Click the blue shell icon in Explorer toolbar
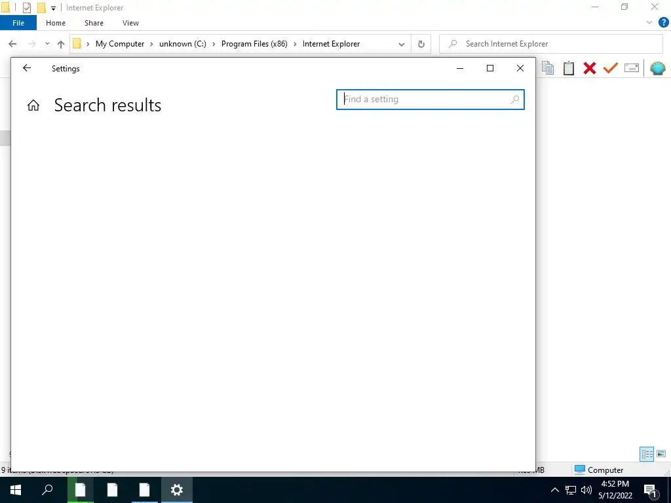The image size is (671, 503). click(x=658, y=68)
